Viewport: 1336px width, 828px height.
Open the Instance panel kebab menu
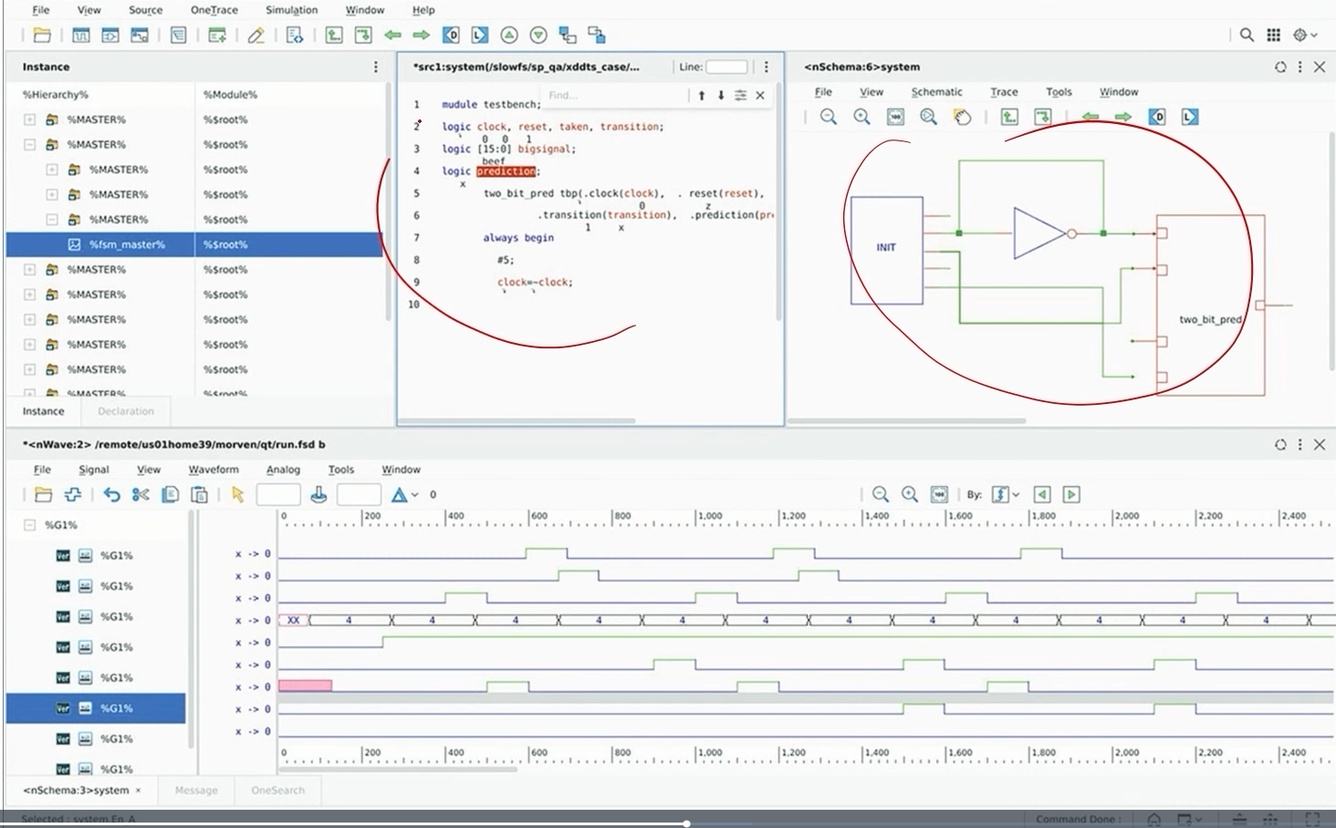[x=375, y=67]
